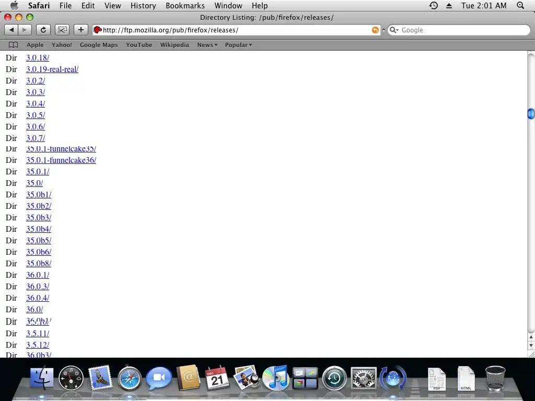Open Spotlight search magnifier in menu bar
Viewport: 535px width, 401px height.
pos(520,5)
